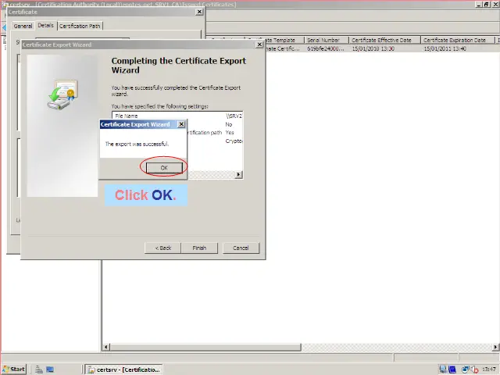Sort by Certificate Effective Date column
Screen dimensions: 500x375
(x=384, y=40)
